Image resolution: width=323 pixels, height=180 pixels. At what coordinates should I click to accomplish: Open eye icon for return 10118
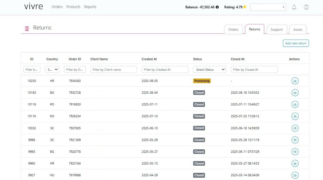295,105
